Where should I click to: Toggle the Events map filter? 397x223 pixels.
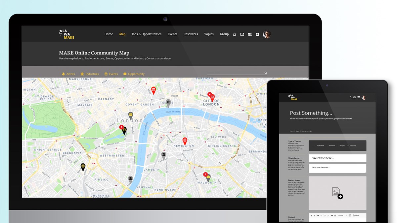click(x=111, y=74)
